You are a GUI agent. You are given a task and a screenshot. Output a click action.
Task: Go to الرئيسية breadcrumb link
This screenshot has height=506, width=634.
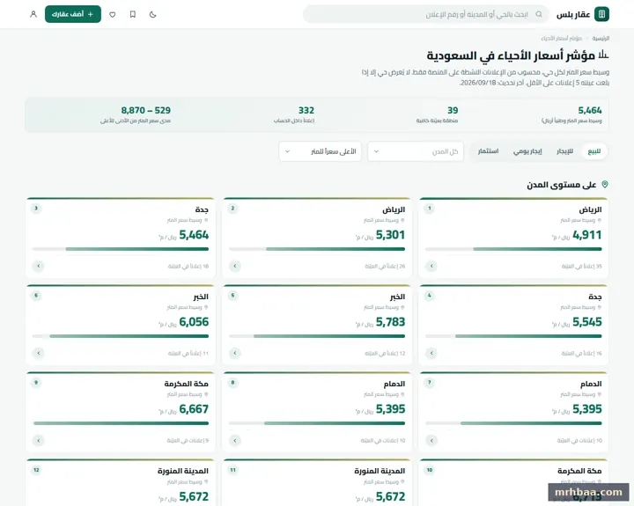(601, 39)
